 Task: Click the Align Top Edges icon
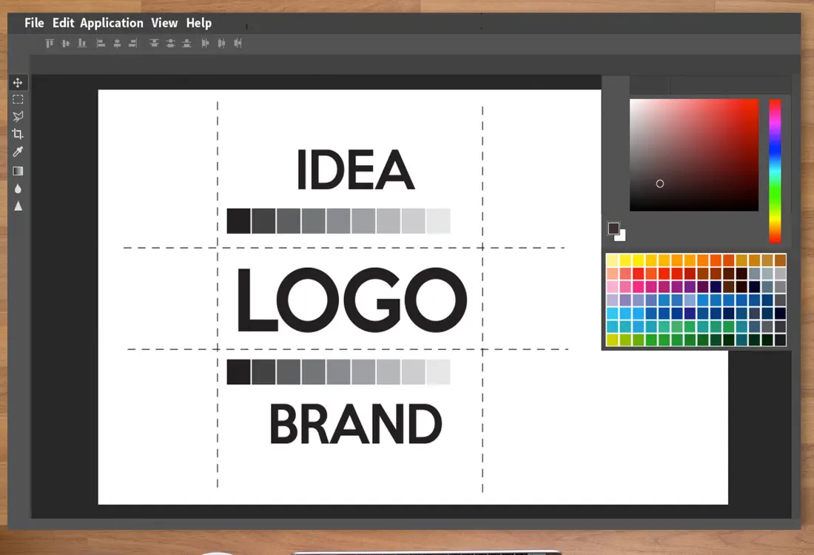click(x=50, y=43)
